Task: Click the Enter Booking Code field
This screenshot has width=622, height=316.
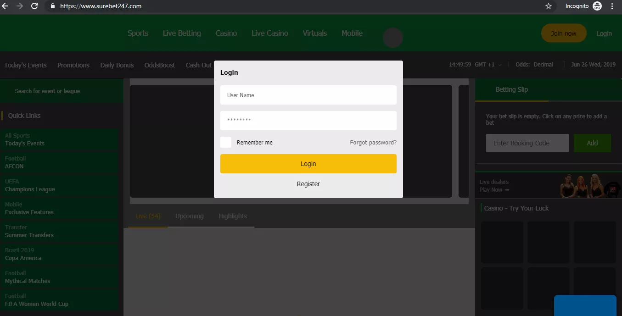Action: [x=527, y=143]
